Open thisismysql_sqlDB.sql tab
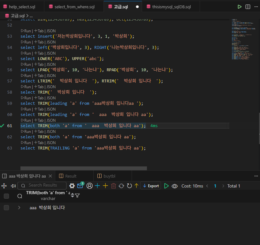 click(x=171, y=7)
